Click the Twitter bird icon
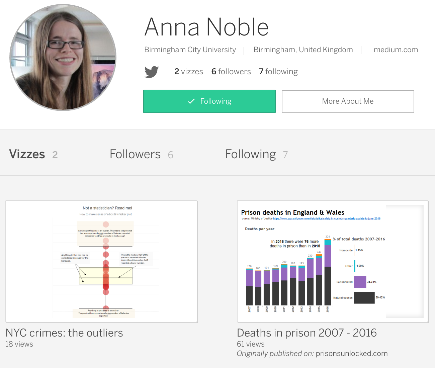 pos(152,72)
